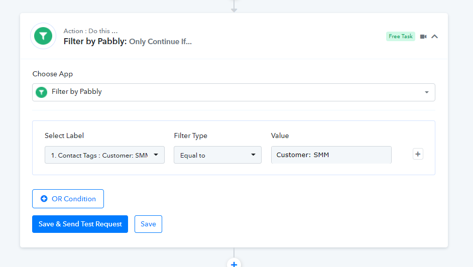The height and width of the screenshot is (267, 473).
Task: Add a new step with the bottom plus icon
Action: [234, 264]
